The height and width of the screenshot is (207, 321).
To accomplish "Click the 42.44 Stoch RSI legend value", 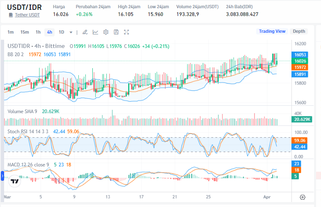I will pos(59,132).
